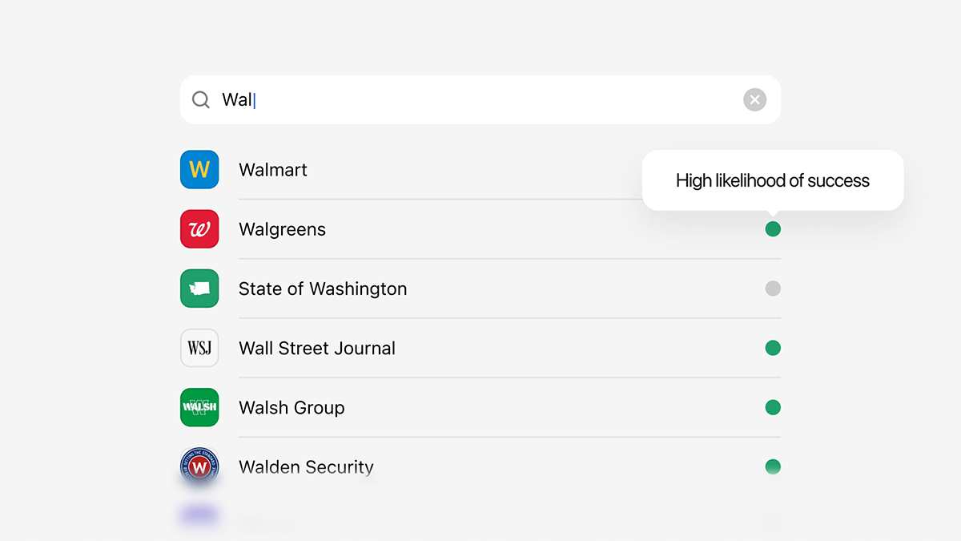
Task: Select the Walmart search result row
Action: coord(400,169)
